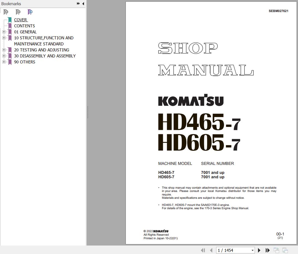
Task: Click the small HD465-7 model entry
Action: click(166, 173)
